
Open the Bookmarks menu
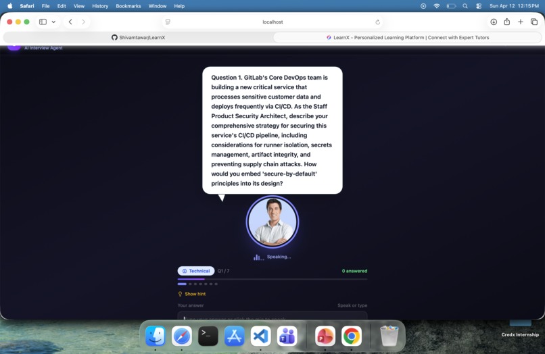(x=128, y=6)
